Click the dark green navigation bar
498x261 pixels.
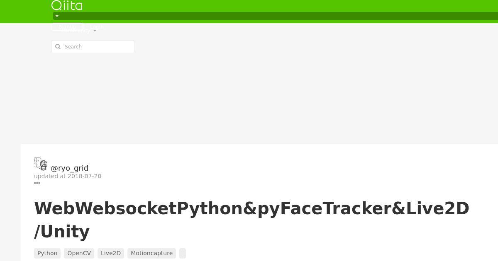click(x=276, y=16)
